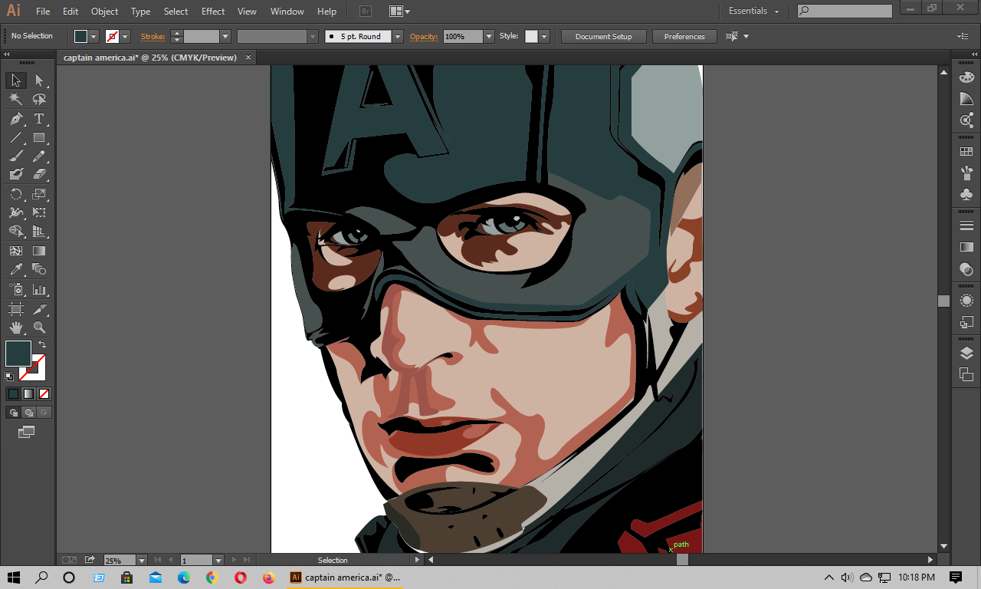Open the Window menu

[x=287, y=12]
